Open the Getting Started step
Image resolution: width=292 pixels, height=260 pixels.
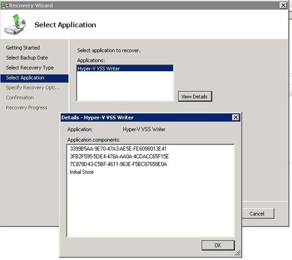[x=23, y=48]
